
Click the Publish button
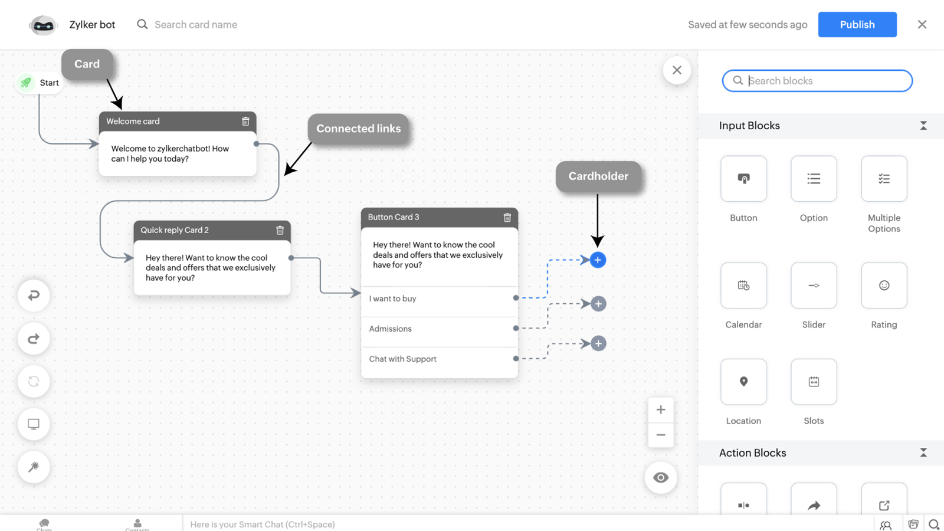point(857,25)
